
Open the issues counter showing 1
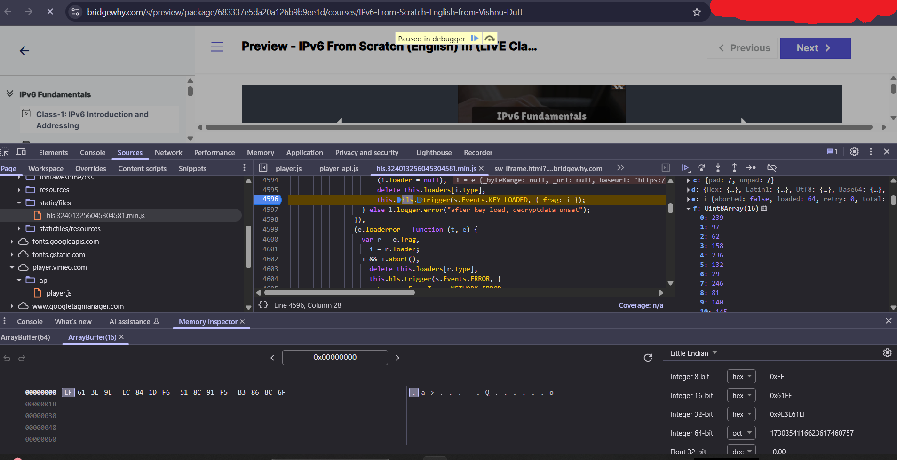click(x=832, y=152)
